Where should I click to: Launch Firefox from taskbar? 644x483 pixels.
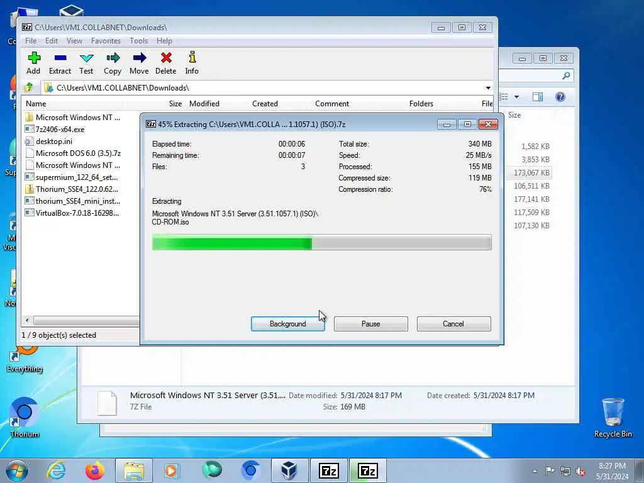95,470
